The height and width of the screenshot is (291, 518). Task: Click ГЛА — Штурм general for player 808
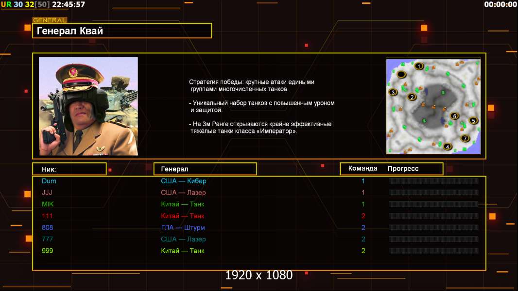183,227
